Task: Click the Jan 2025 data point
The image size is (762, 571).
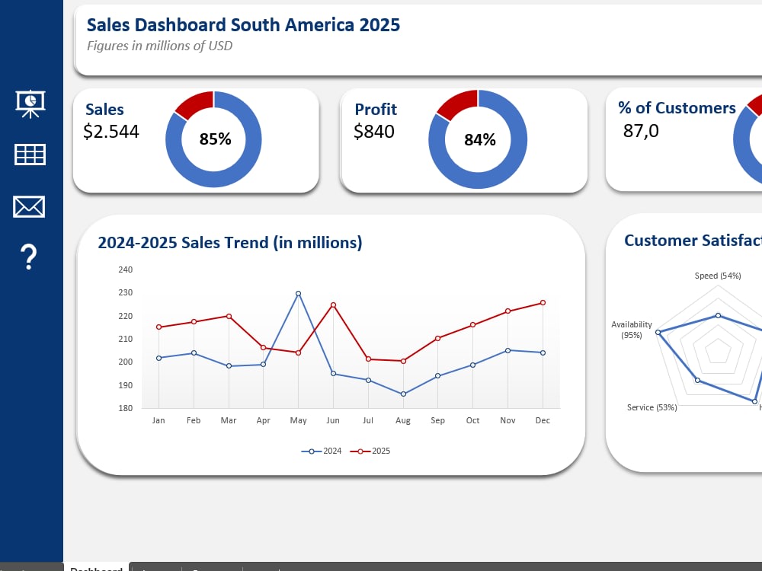Action: [159, 327]
